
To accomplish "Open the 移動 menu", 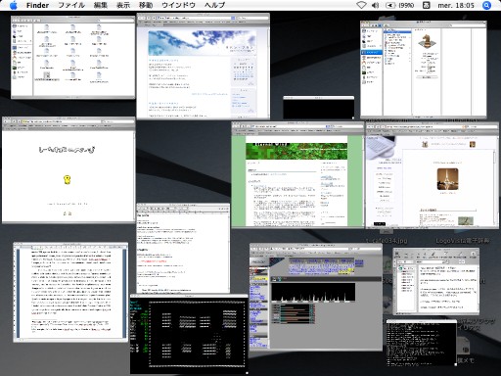I will point(146,5).
